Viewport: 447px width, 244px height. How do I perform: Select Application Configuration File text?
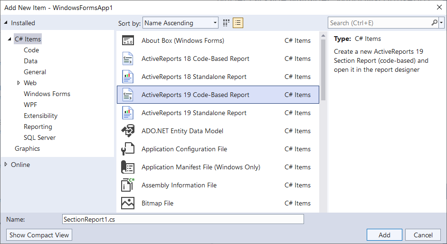[x=184, y=149]
